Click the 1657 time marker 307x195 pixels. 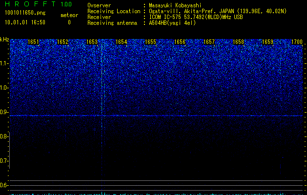209,42
